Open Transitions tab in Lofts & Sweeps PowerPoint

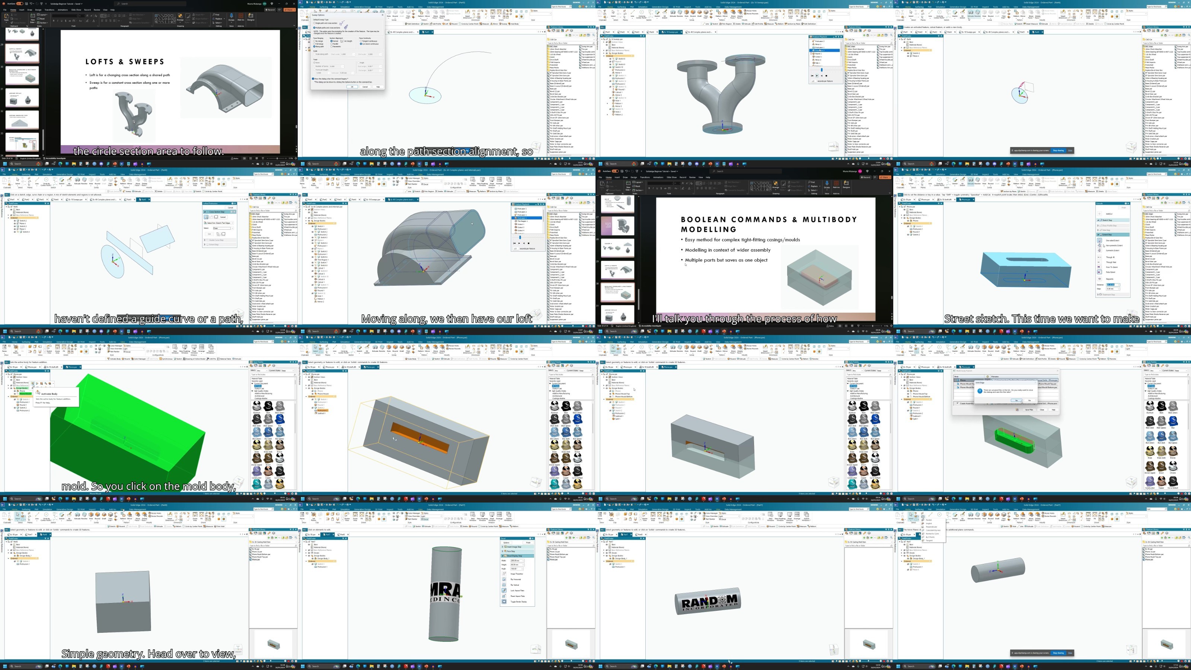coord(50,10)
